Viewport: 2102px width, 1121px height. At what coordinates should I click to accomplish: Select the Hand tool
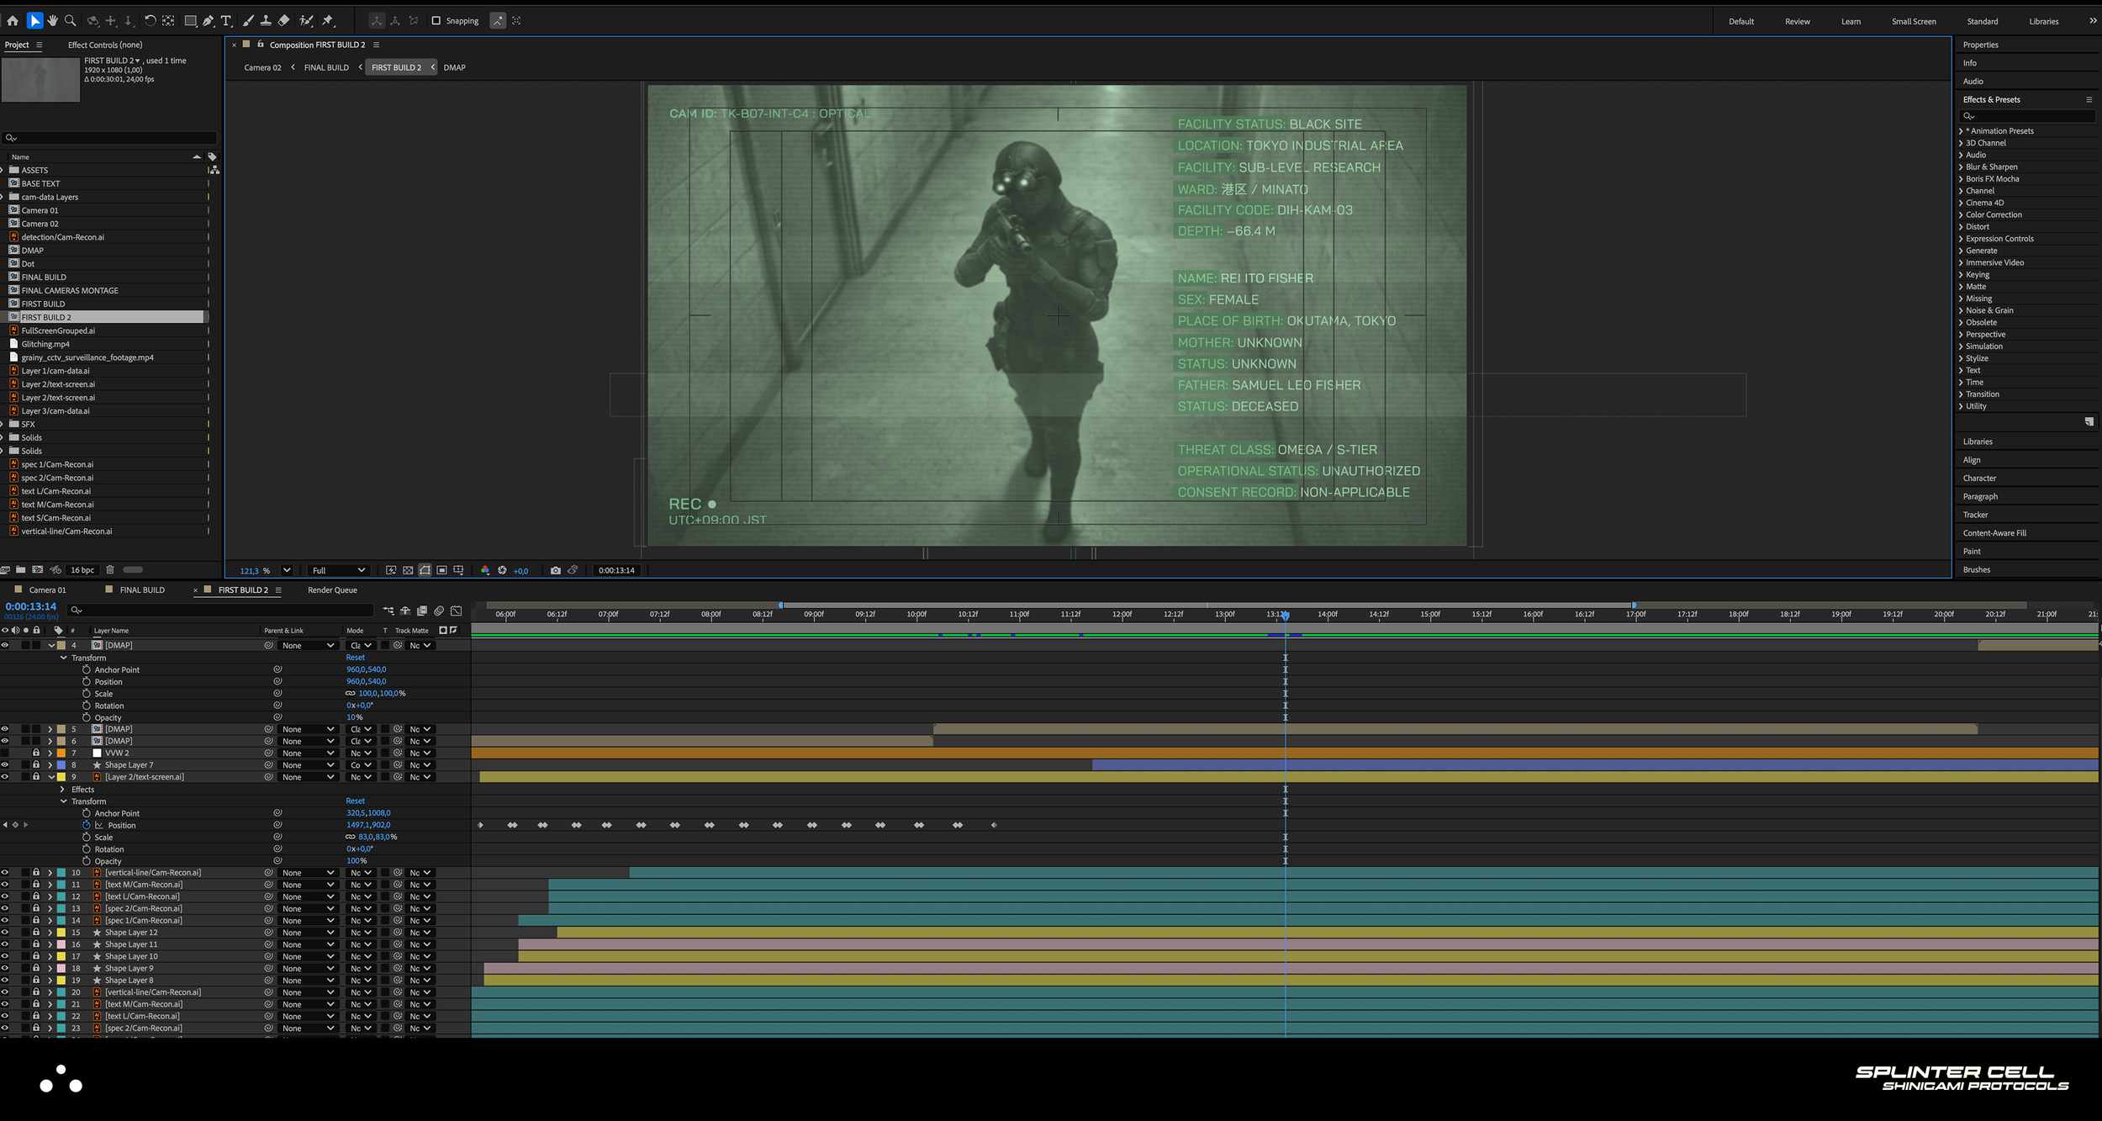tap(52, 21)
